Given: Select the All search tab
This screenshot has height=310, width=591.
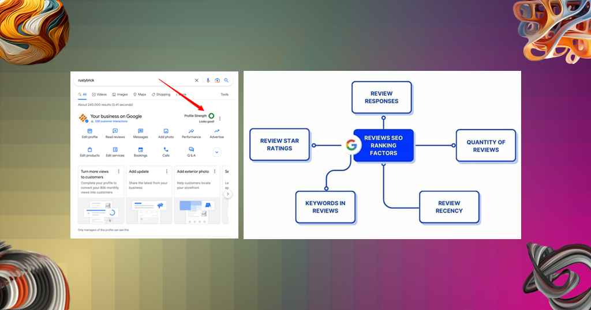Looking at the screenshot, I should (82, 94).
